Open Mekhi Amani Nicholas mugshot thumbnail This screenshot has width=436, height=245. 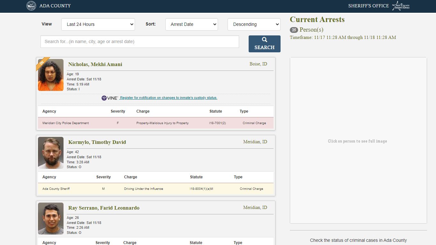51,75
